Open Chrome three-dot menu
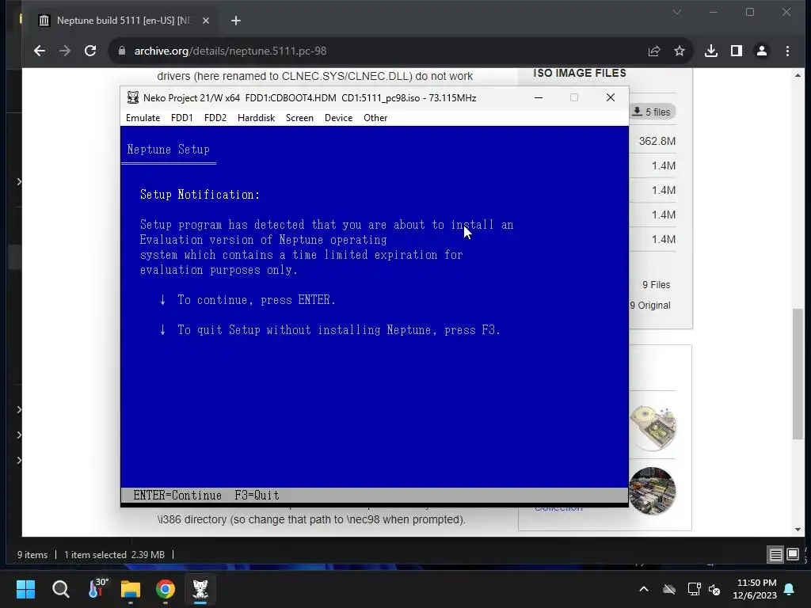Image resolution: width=811 pixels, height=608 pixels. tap(787, 51)
